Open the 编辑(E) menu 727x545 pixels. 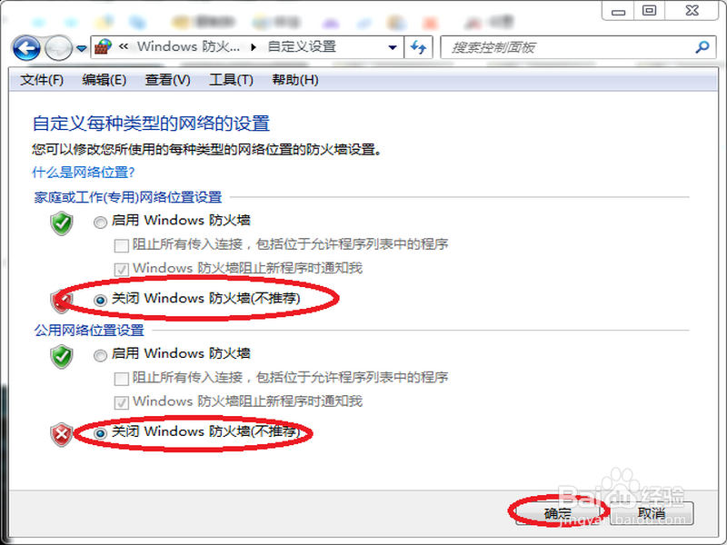105,80
